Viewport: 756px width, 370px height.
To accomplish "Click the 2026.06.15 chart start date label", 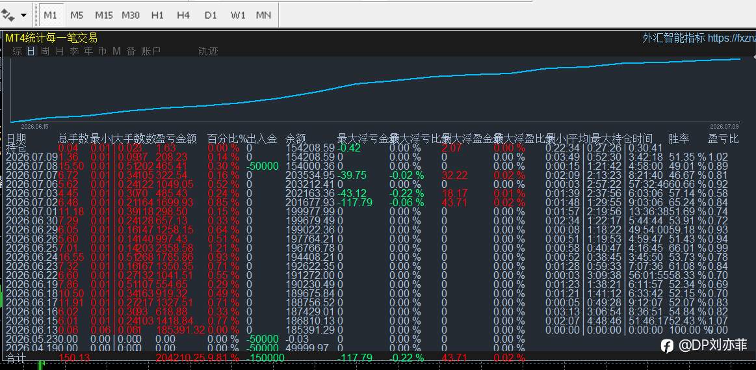I will [34, 126].
